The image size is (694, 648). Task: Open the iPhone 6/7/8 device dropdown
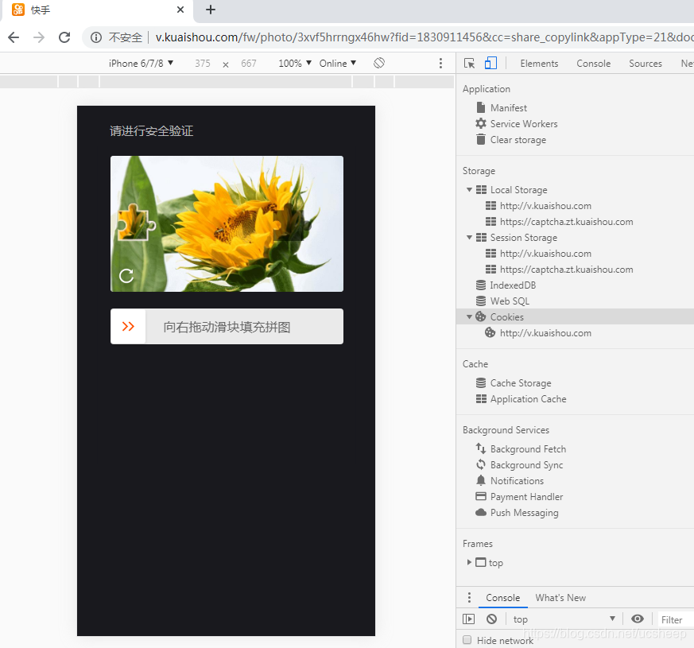[141, 64]
